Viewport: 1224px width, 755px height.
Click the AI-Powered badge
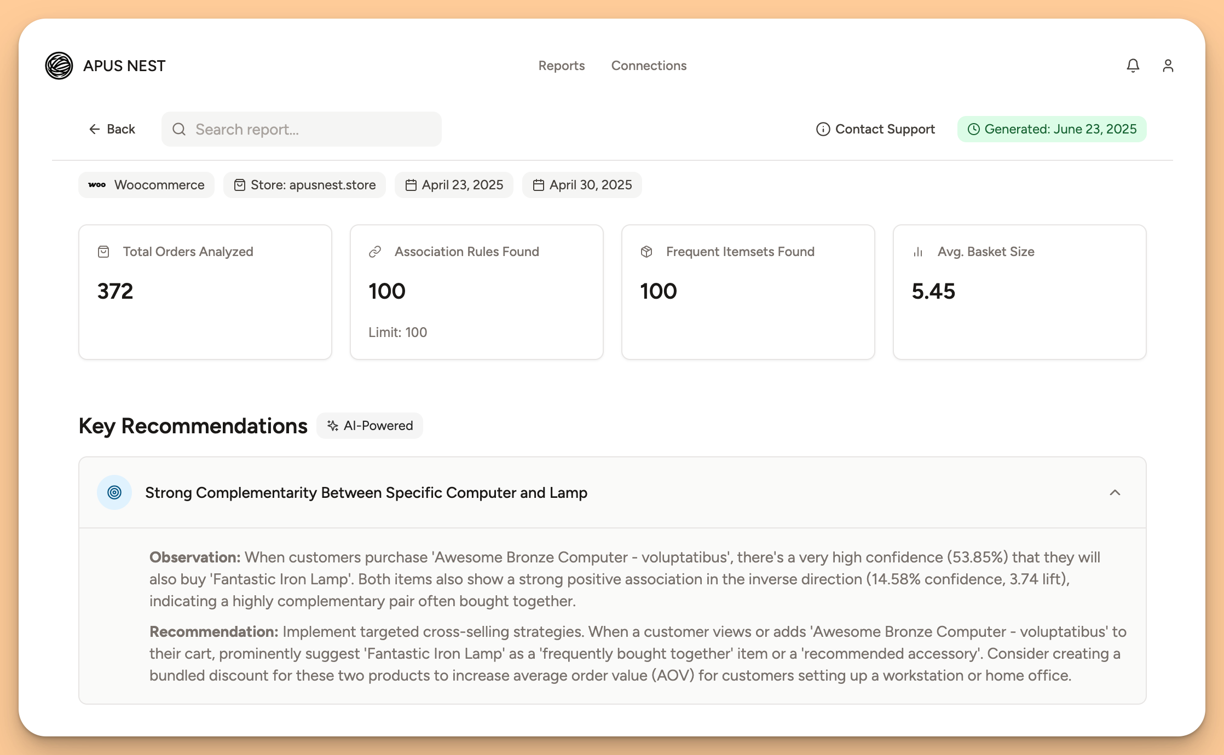pos(369,426)
